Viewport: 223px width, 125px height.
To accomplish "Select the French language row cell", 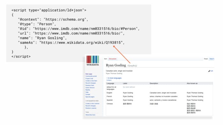I will pos(109,96).
